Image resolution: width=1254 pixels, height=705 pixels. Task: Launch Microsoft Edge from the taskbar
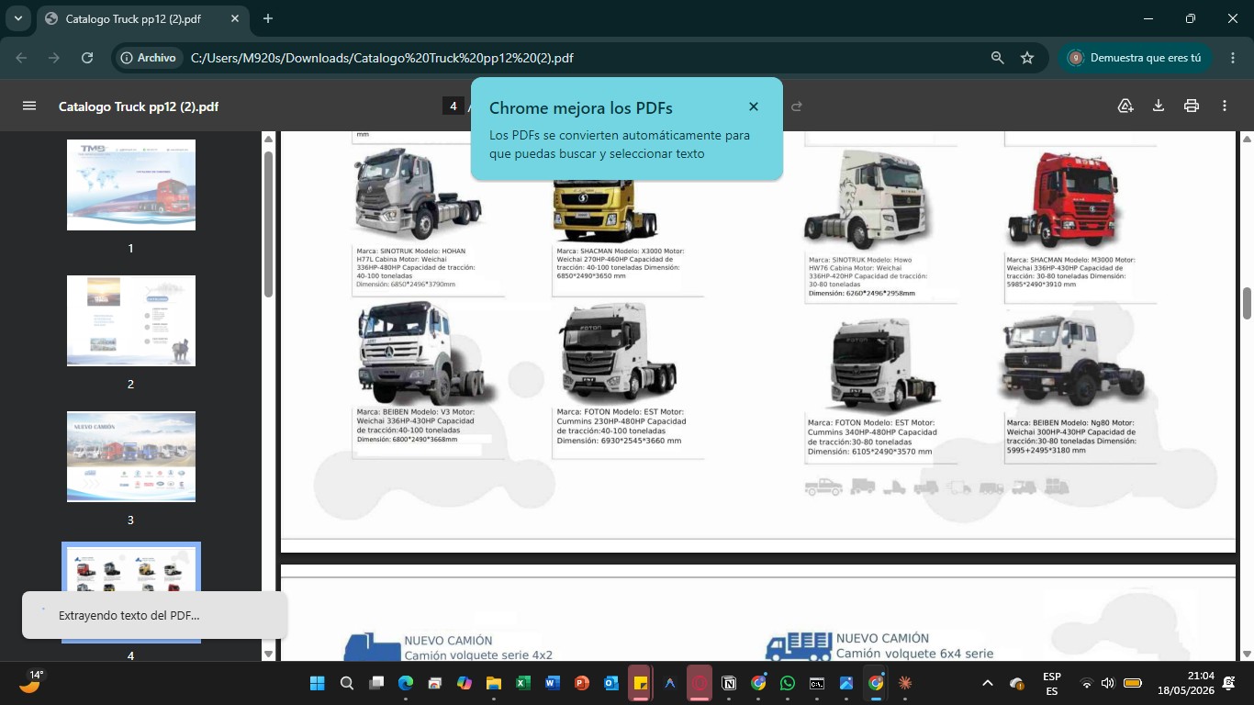click(x=406, y=683)
